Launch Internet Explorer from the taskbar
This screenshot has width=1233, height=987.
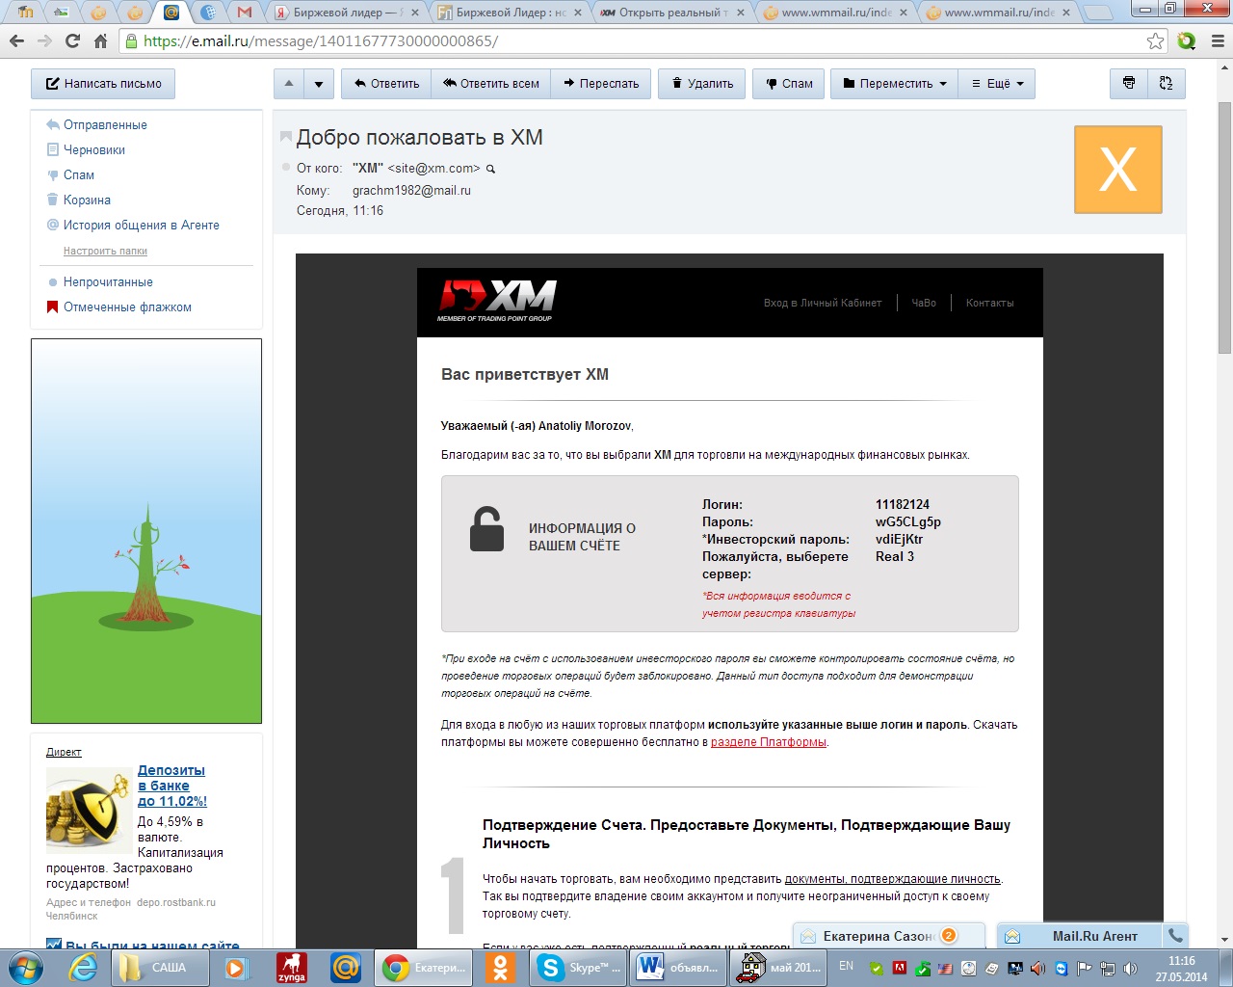tap(83, 967)
